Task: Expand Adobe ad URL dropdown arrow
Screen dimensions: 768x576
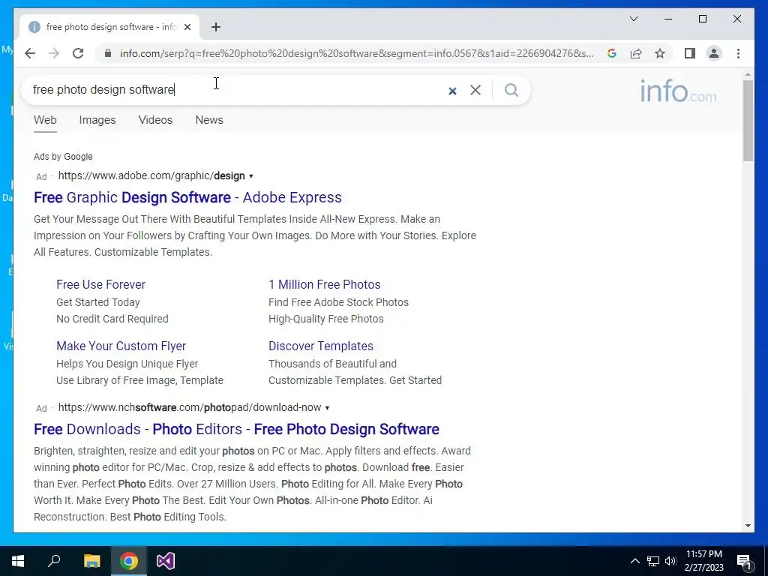Action: coord(251,176)
